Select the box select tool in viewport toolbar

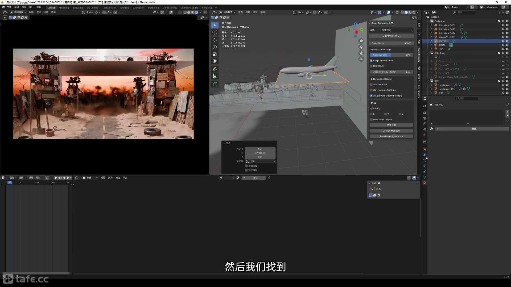pos(215,25)
